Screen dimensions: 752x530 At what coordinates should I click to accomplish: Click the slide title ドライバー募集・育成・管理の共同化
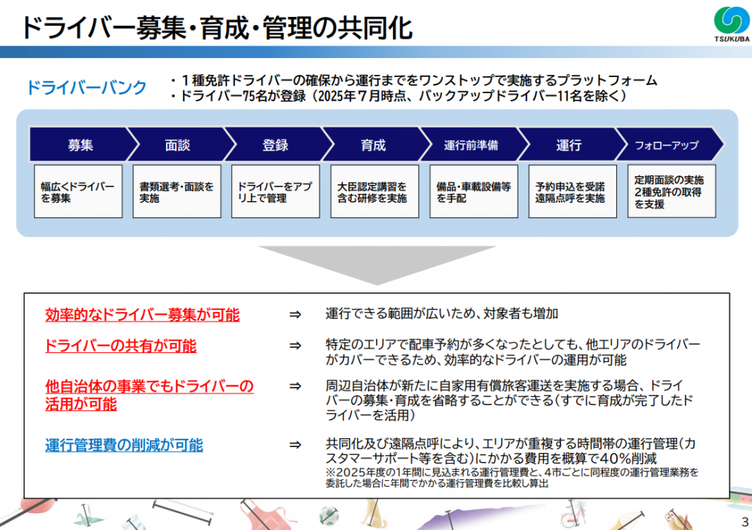click(217, 28)
